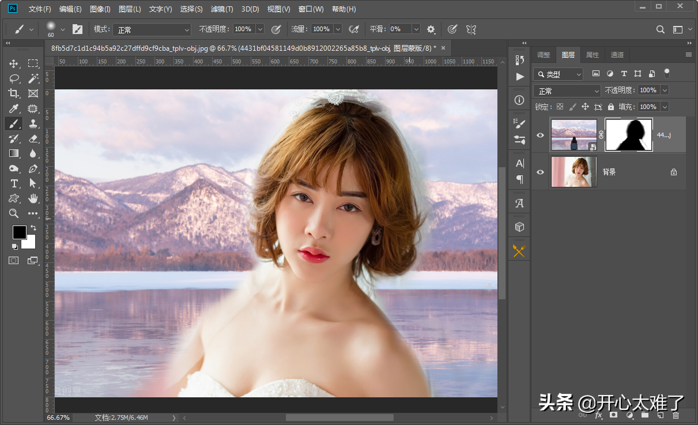Open the collapsed History panel icon
The height and width of the screenshot is (425, 698).
[519, 60]
